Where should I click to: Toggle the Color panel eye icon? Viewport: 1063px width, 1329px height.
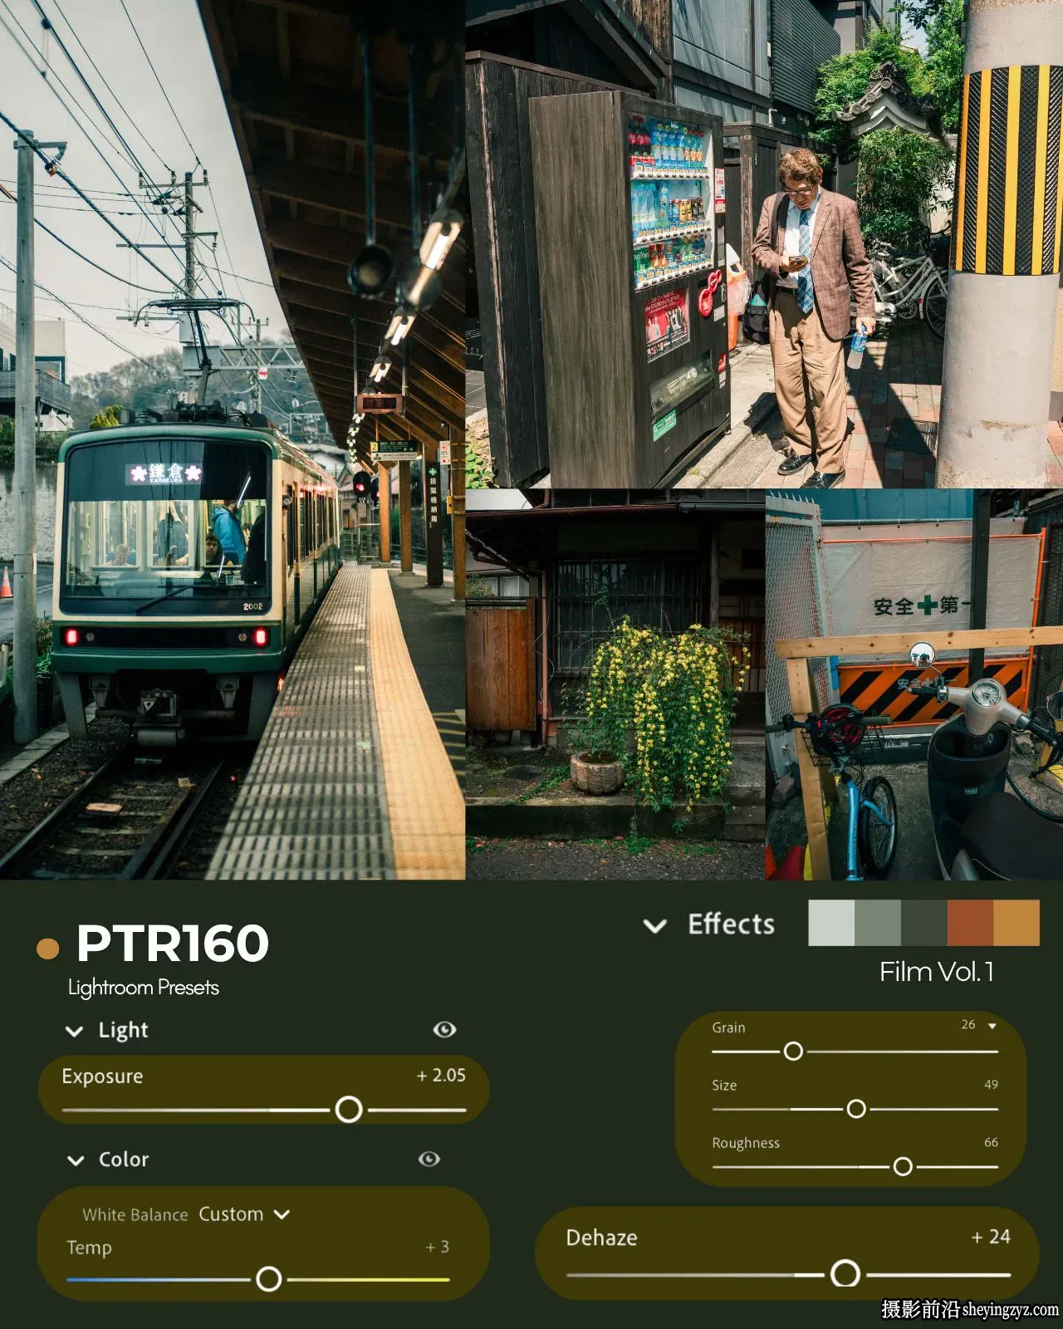pyautogui.click(x=429, y=1159)
